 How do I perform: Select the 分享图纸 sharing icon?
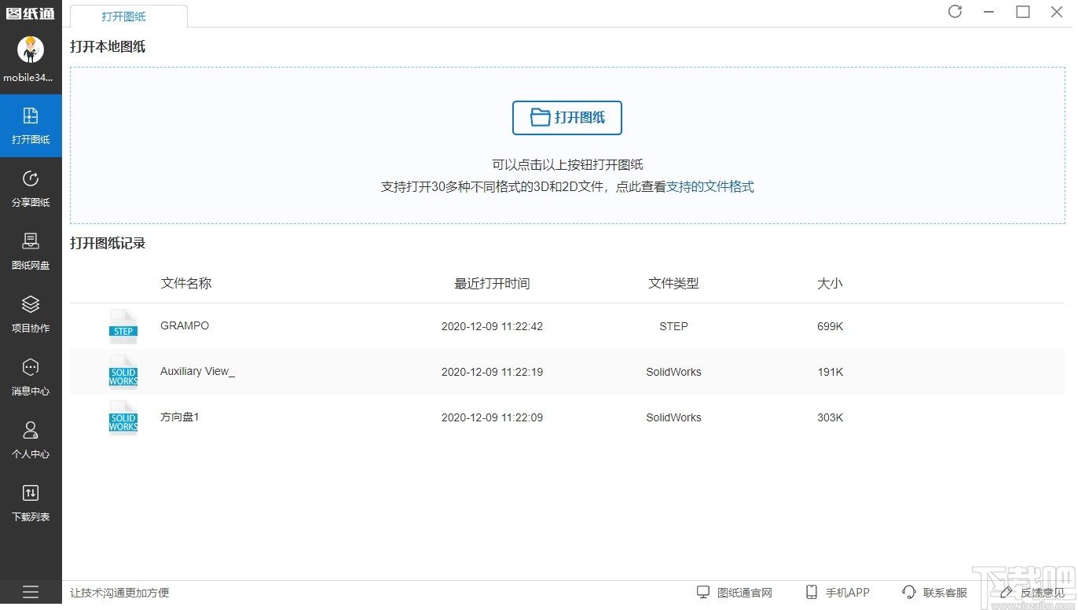coord(31,187)
